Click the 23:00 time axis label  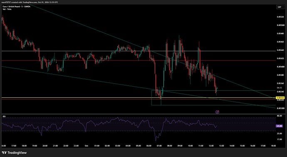tap(76, 146)
